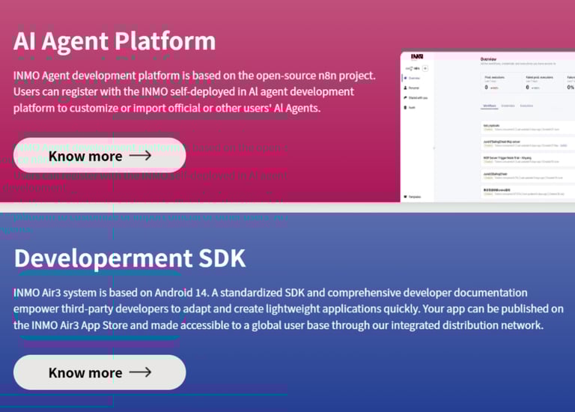Switch to the Workflows tab in the dashboard preview
The height and width of the screenshot is (412, 575).
490,106
